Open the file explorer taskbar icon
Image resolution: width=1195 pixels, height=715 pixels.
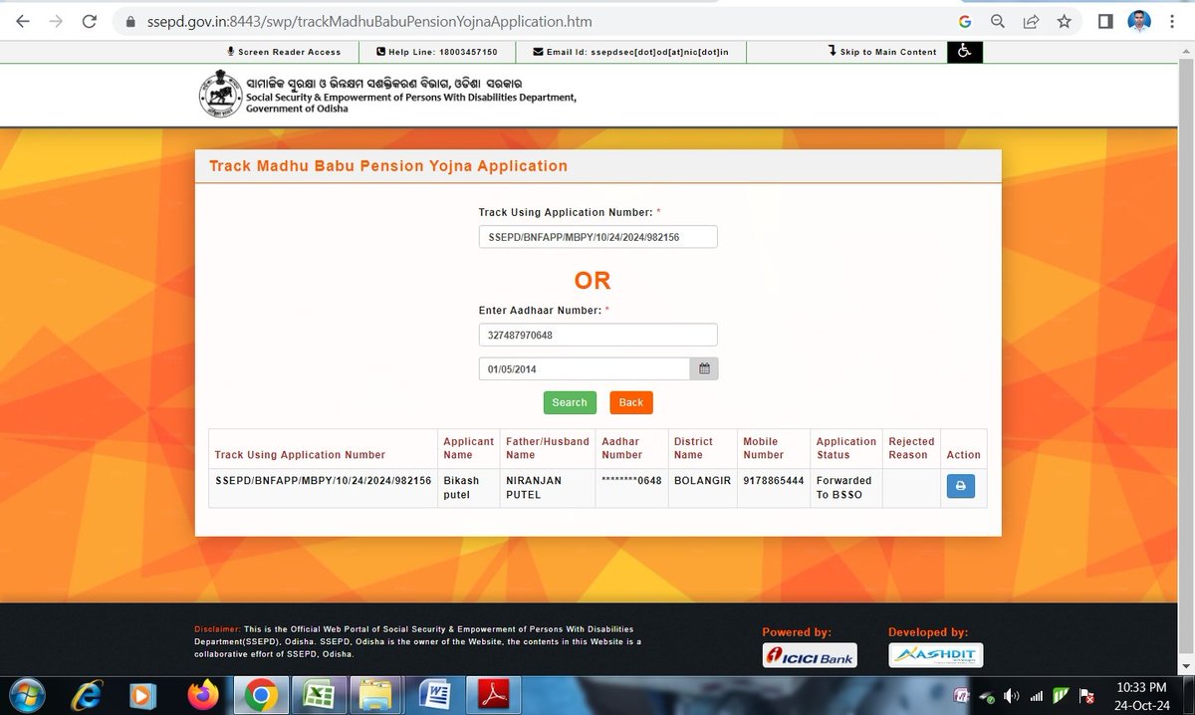tap(374, 693)
